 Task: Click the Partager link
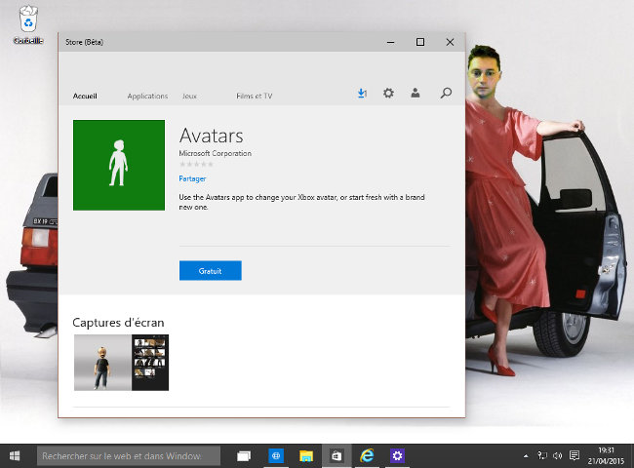[x=192, y=178]
